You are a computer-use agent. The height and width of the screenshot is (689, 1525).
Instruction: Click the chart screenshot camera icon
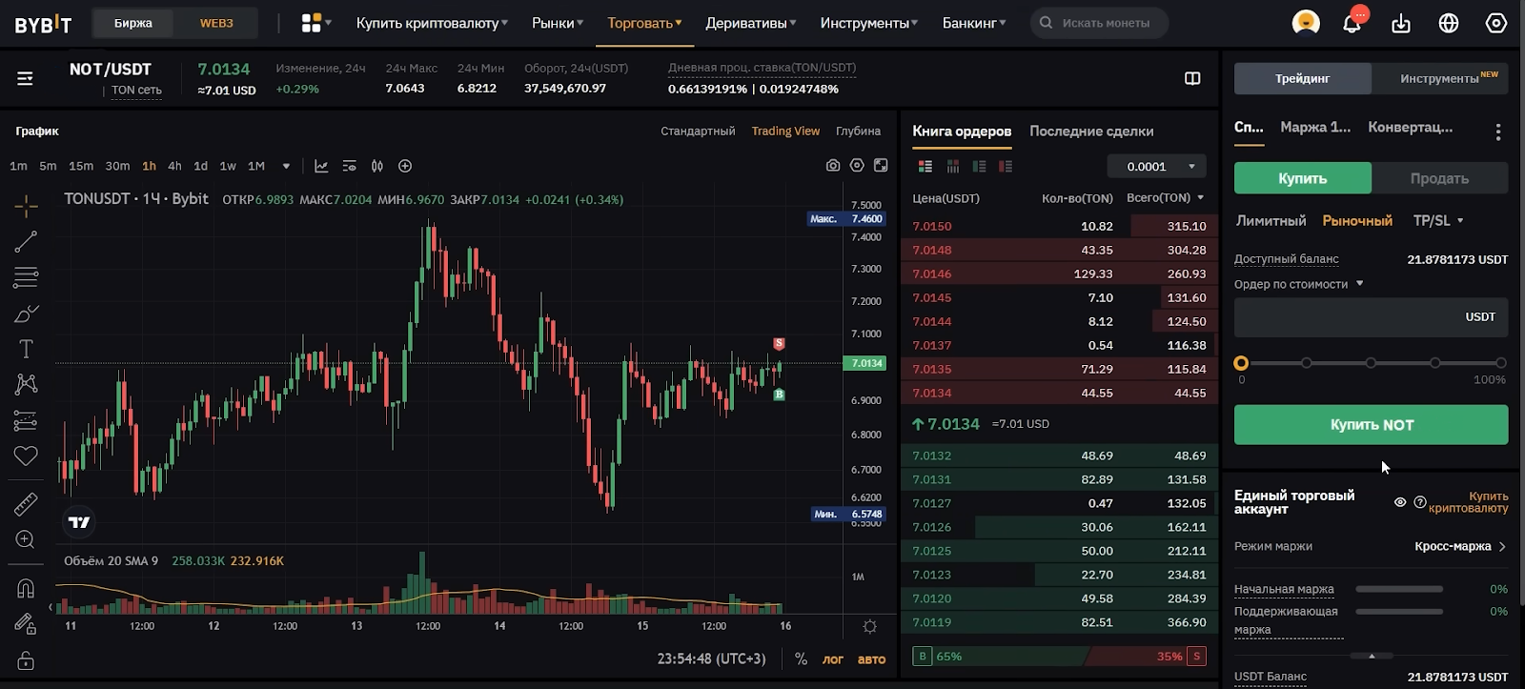click(833, 166)
